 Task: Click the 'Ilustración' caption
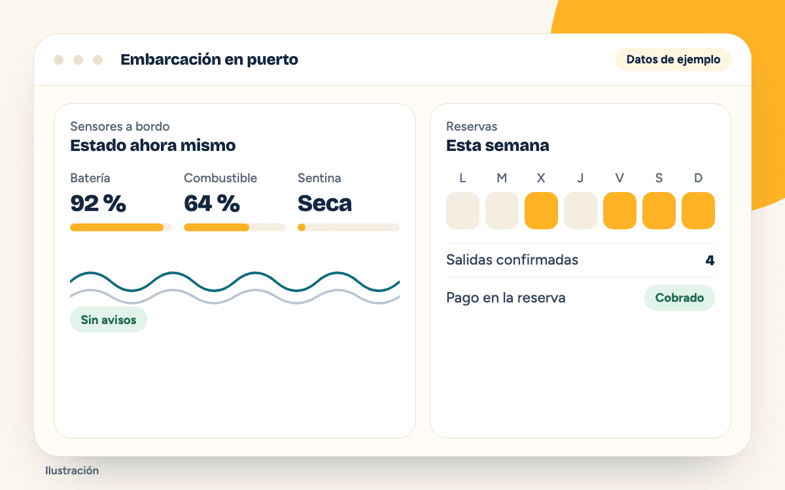tap(72, 470)
